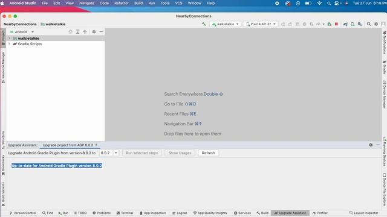This screenshot has width=387, height=217.
Task: Click Expand All in Project panel
Action: coord(77,32)
